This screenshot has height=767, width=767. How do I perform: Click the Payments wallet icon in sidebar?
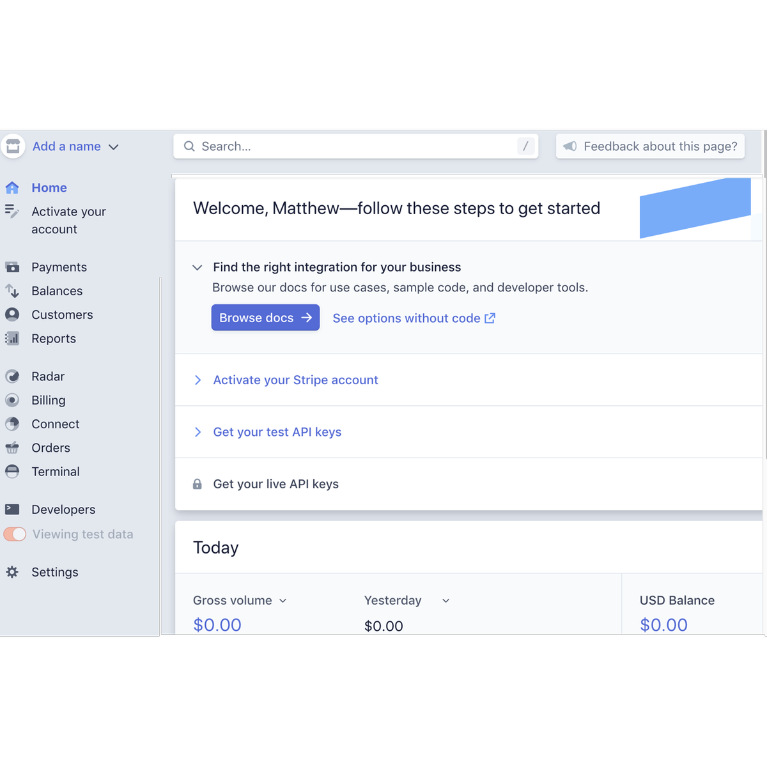click(12, 267)
